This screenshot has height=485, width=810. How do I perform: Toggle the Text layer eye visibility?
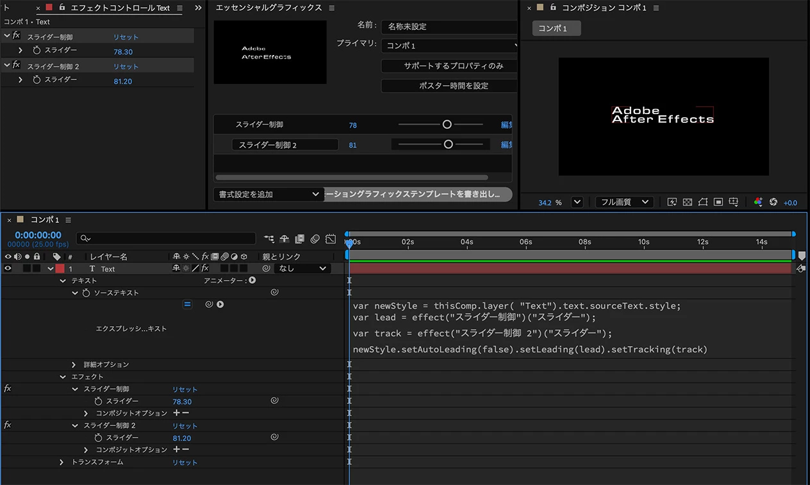click(x=8, y=268)
